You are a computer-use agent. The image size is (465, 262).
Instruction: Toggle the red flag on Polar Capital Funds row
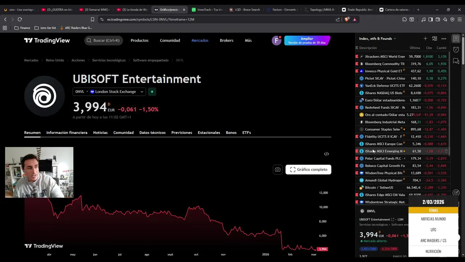(357, 158)
